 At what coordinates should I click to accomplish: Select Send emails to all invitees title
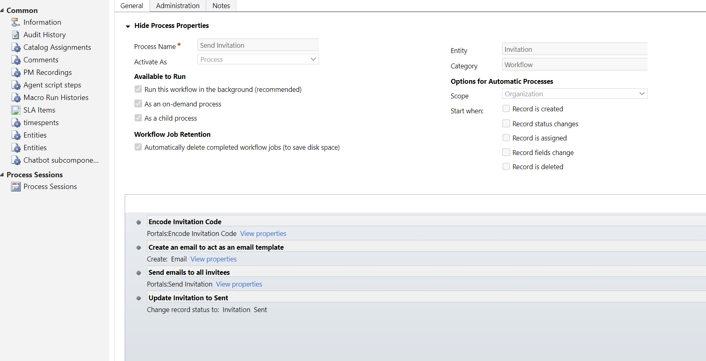click(189, 272)
